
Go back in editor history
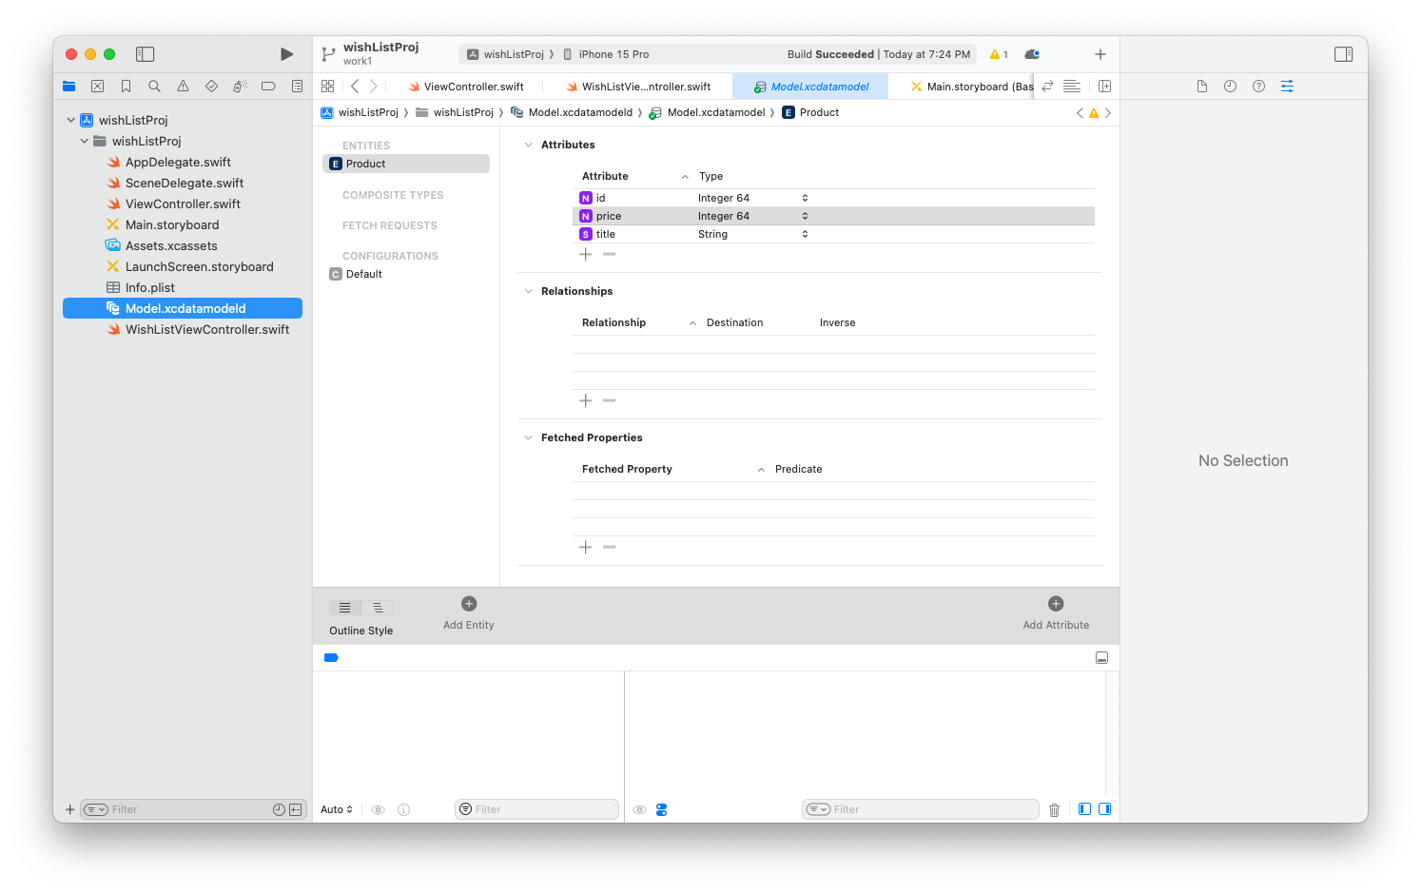pos(355,86)
